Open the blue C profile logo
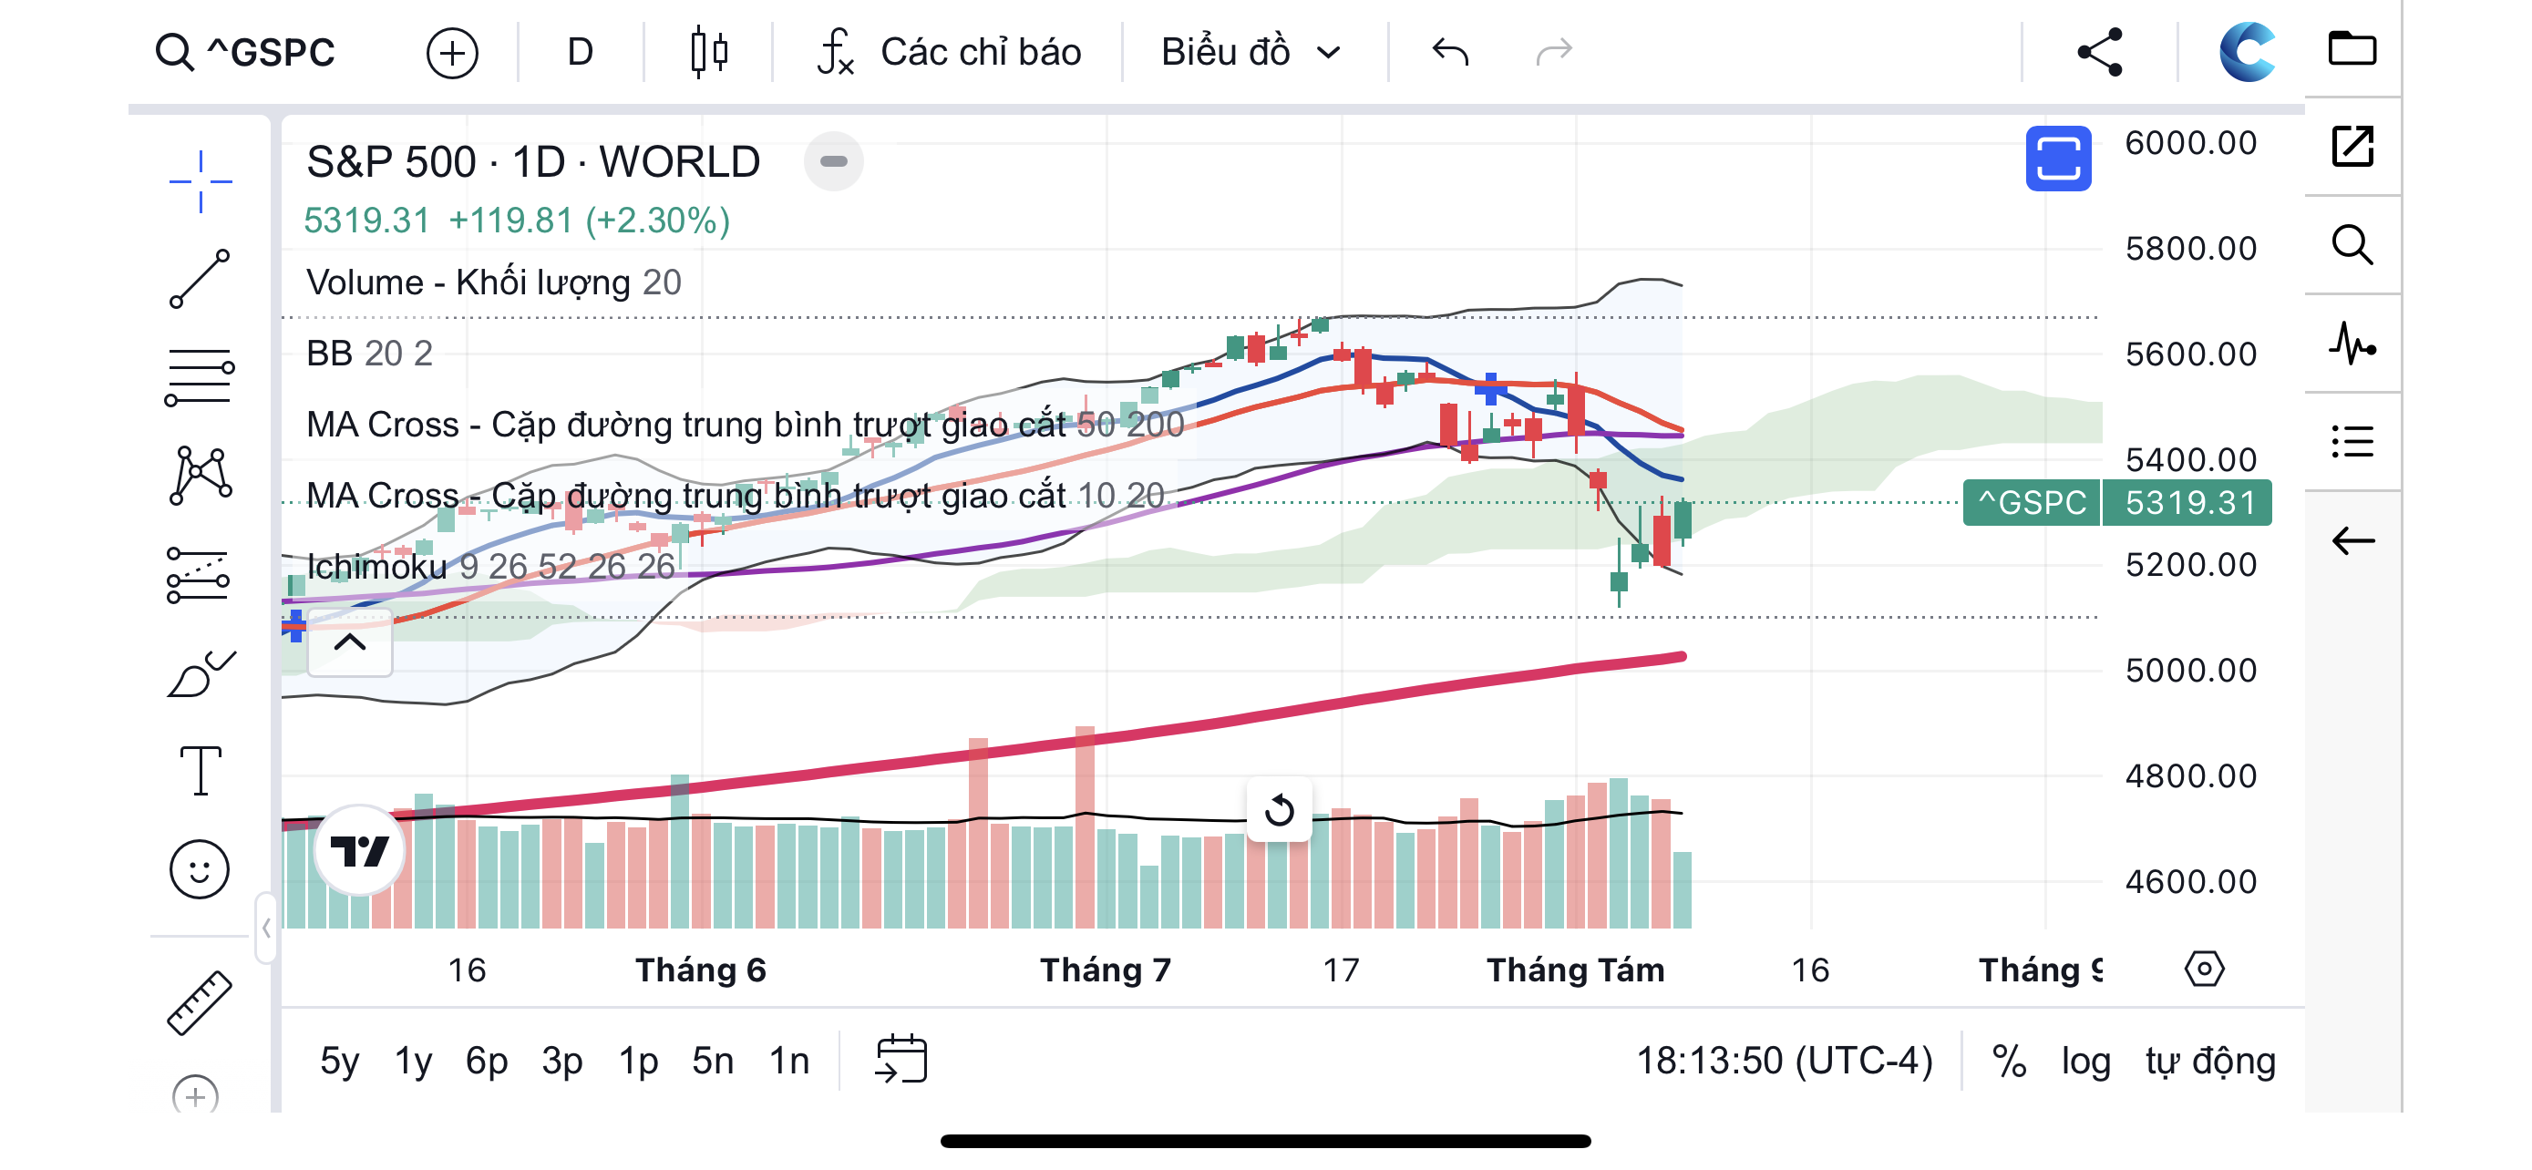This screenshot has width=2532, height=1170. tap(2247, 52)
